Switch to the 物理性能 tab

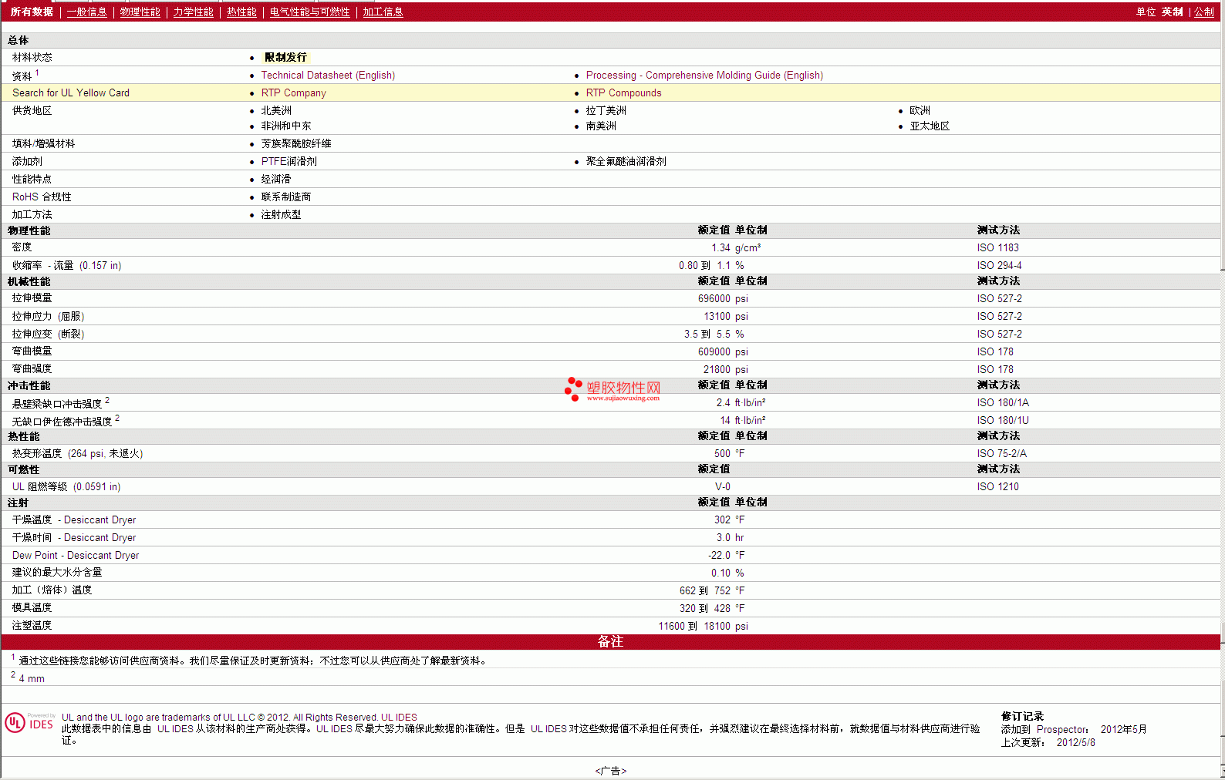click(x=140, y=12)
